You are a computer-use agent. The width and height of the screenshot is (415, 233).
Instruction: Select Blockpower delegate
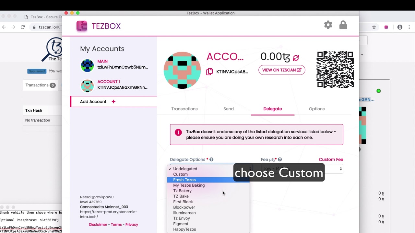tap(208, 207)
